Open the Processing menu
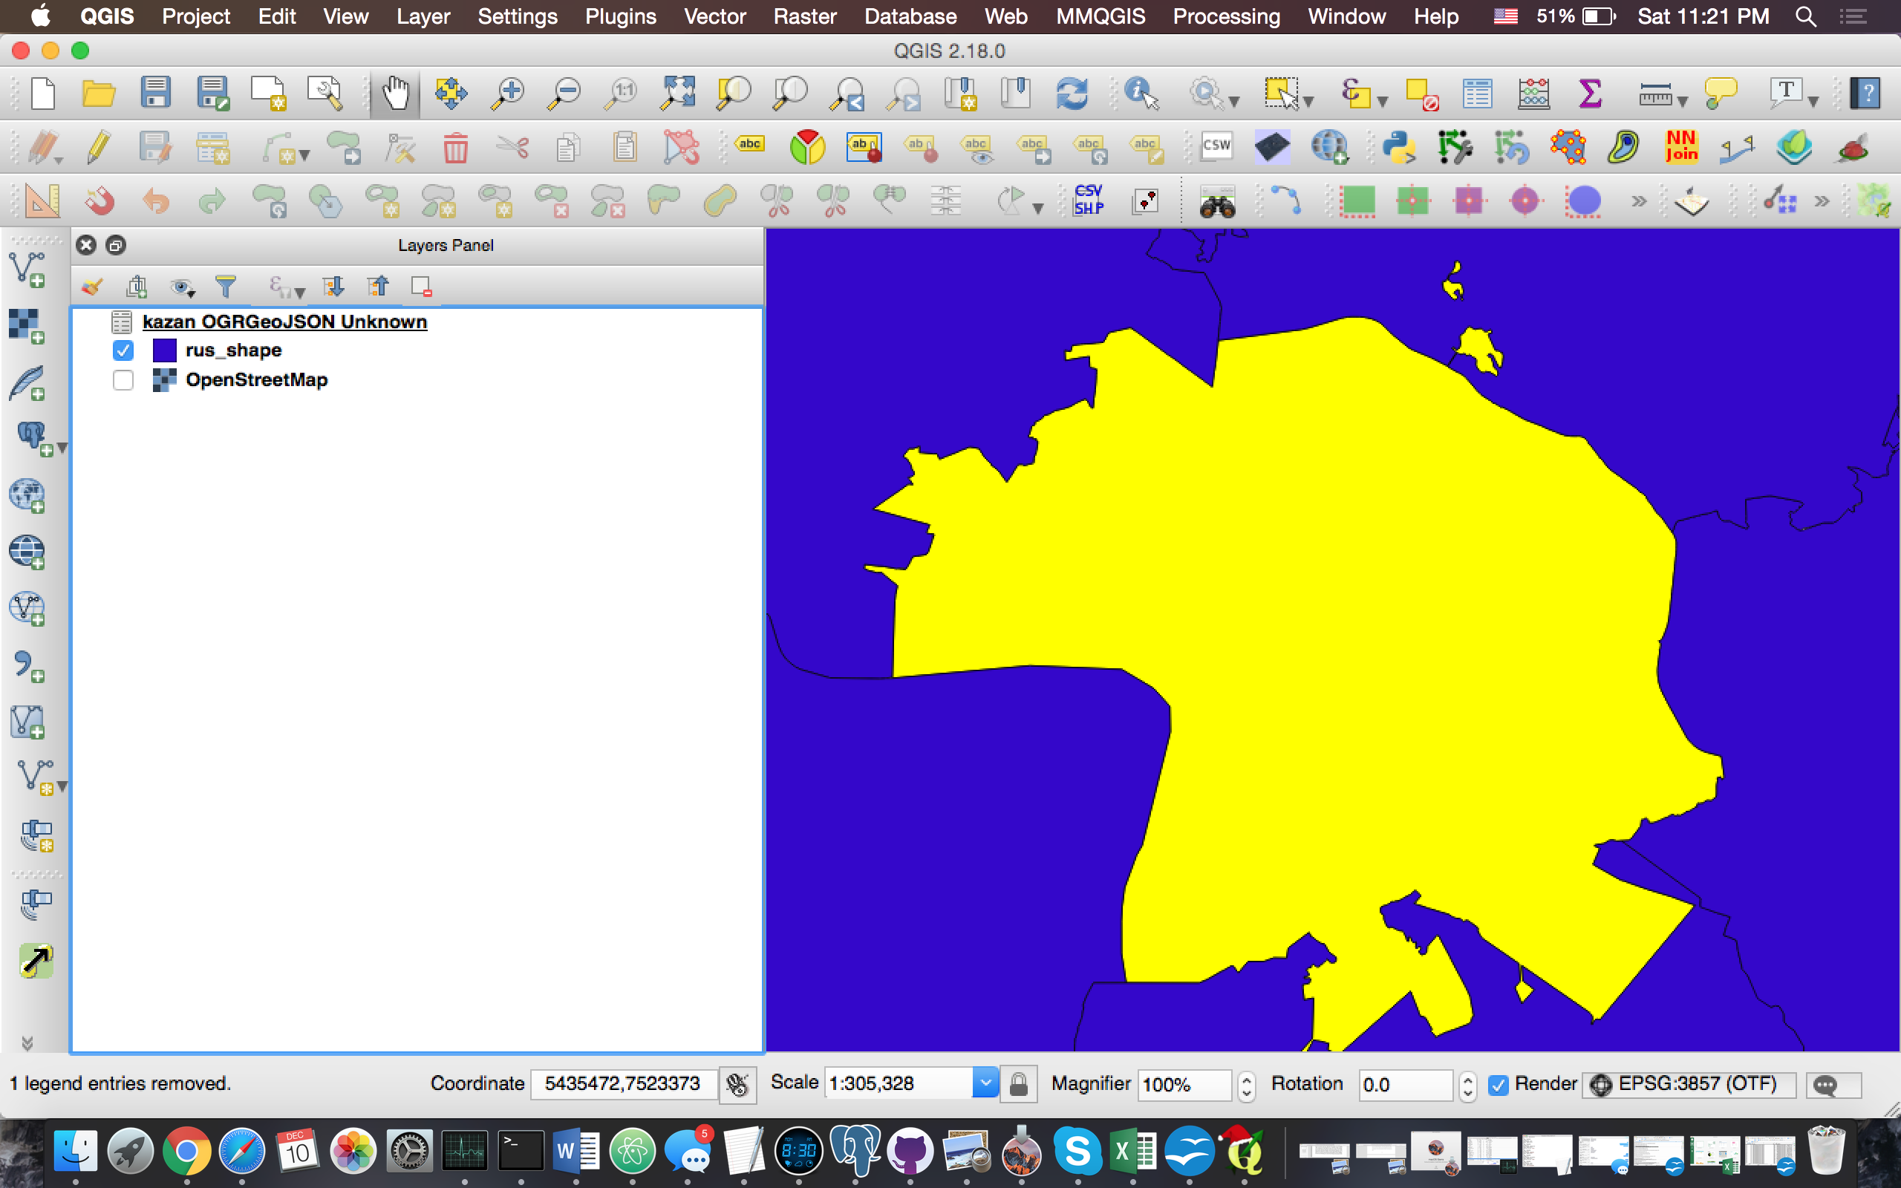Viewport: 1901px width, 1188px height. (x=1226, y=16)
